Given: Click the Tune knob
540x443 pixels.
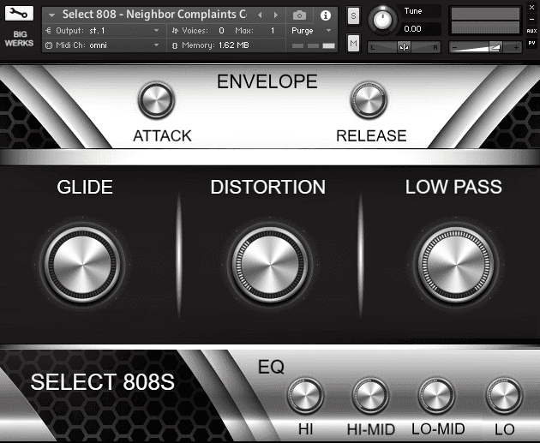Looking at the screenshot, I should point(382,20).
